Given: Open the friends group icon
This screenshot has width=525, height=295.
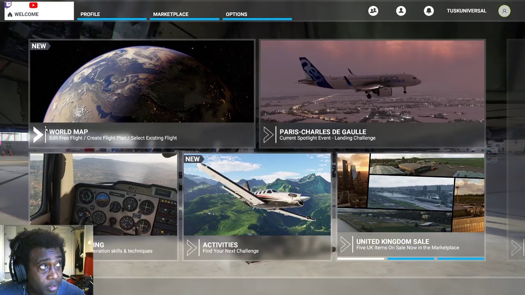Looking at the screenshot, I should click(373, 11).
